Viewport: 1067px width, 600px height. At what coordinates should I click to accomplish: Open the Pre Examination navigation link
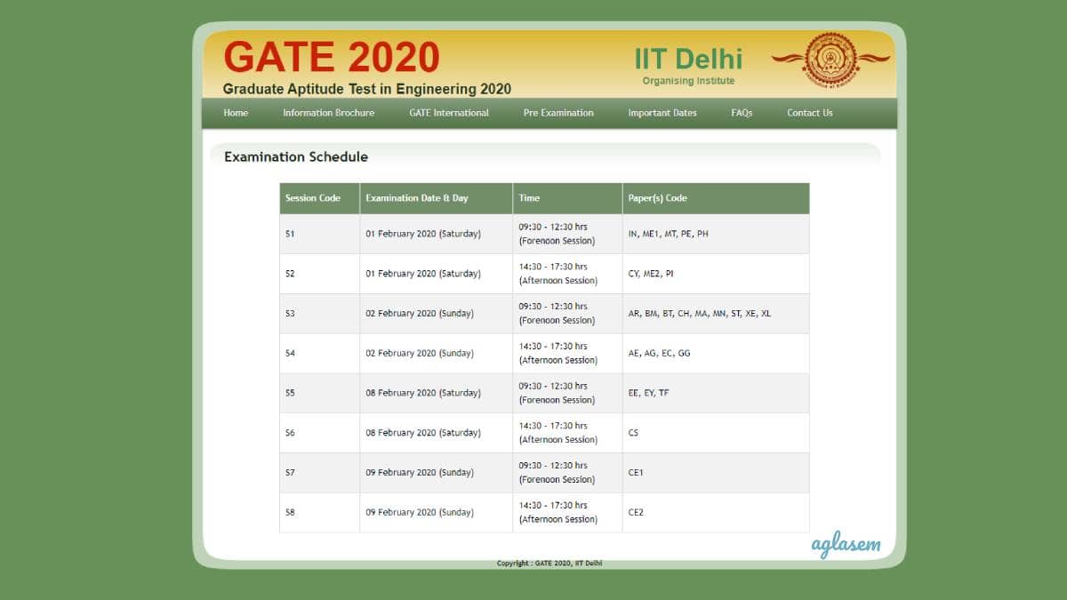pyautogui.click(x=558, y=113)
